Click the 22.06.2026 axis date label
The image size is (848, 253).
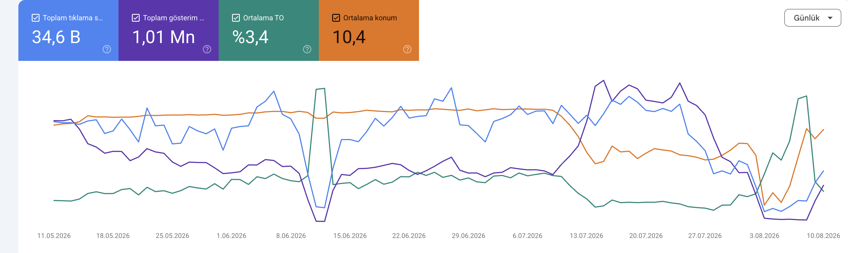(x=409, y=236)
